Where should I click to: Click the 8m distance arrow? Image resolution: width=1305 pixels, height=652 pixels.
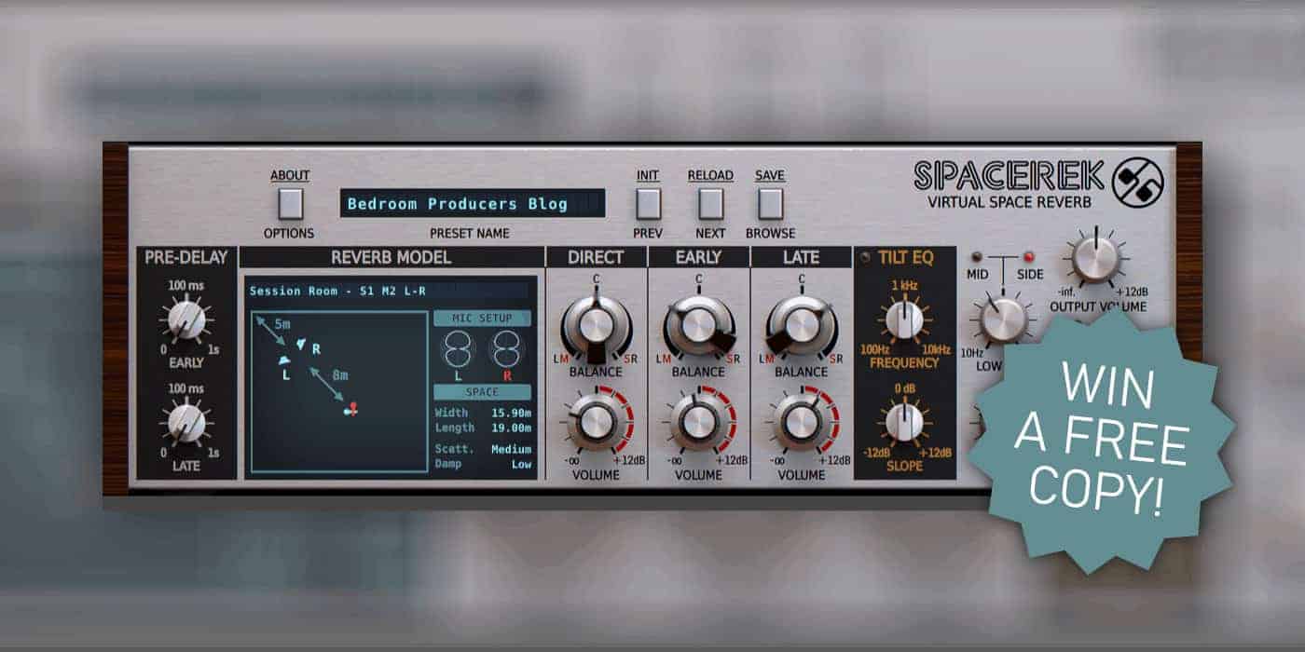[x=325, y=383]
